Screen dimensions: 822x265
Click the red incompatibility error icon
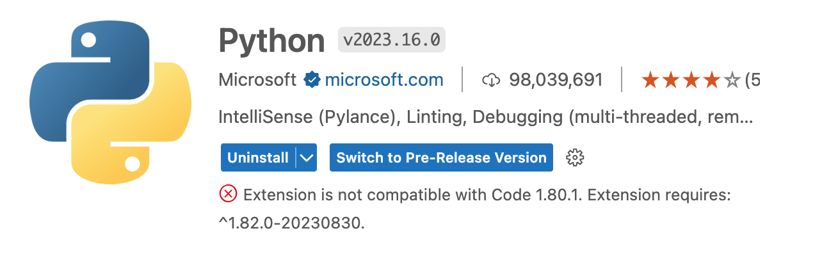tap(228, 194)
